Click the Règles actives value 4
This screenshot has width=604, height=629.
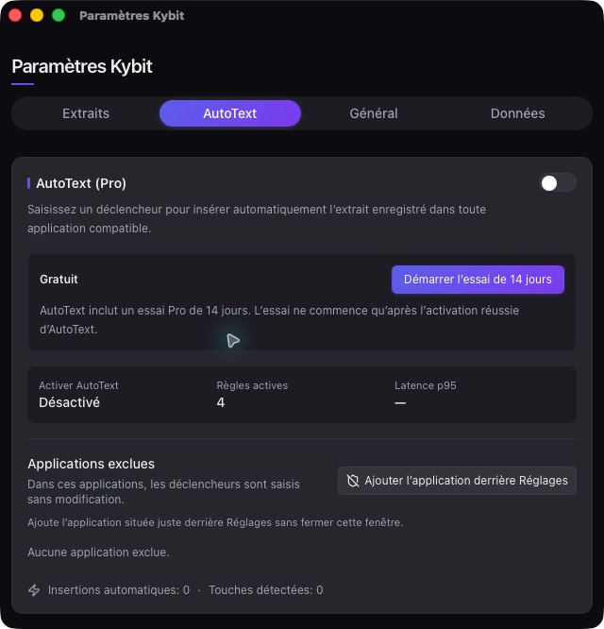tap(221, 402)
